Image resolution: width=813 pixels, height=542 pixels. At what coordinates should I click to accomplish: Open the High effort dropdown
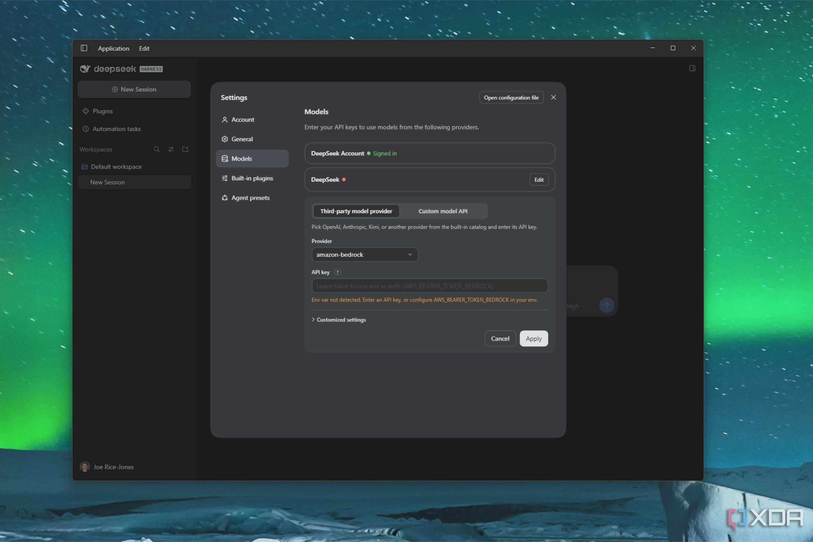pyautogui.click(x=576, y=306)
